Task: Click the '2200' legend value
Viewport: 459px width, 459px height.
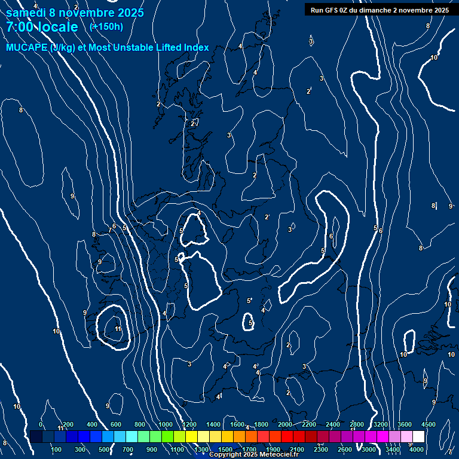Action: click(309, 424)
